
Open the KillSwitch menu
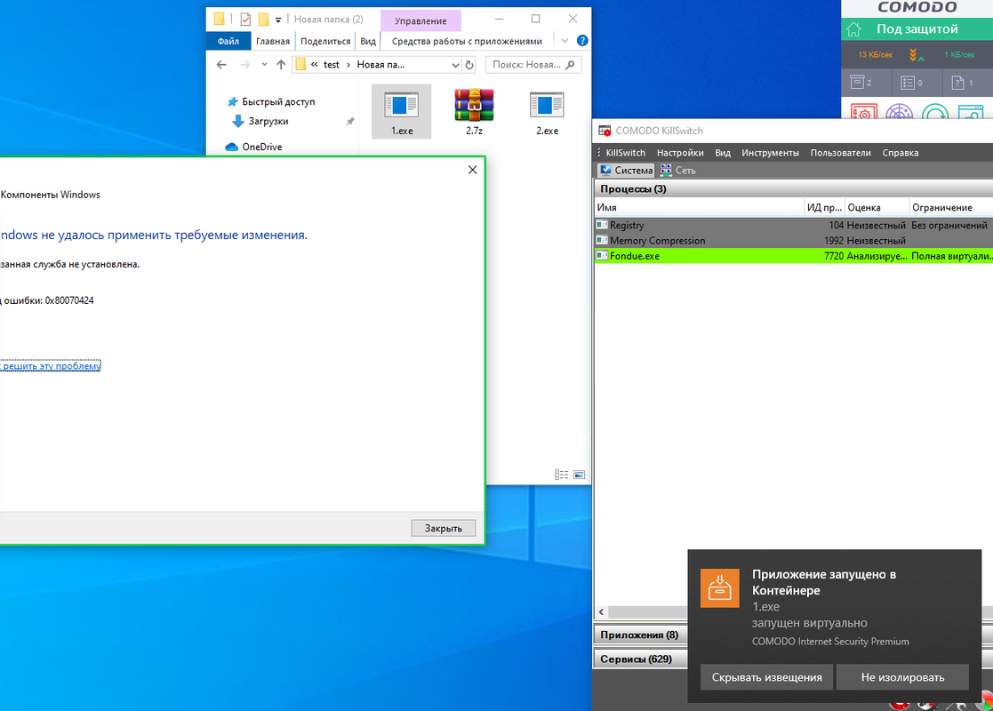click(x=625, y=153)
